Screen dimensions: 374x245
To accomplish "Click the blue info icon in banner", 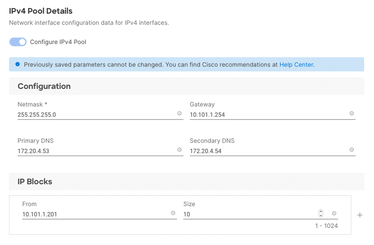I will point(17,64).
